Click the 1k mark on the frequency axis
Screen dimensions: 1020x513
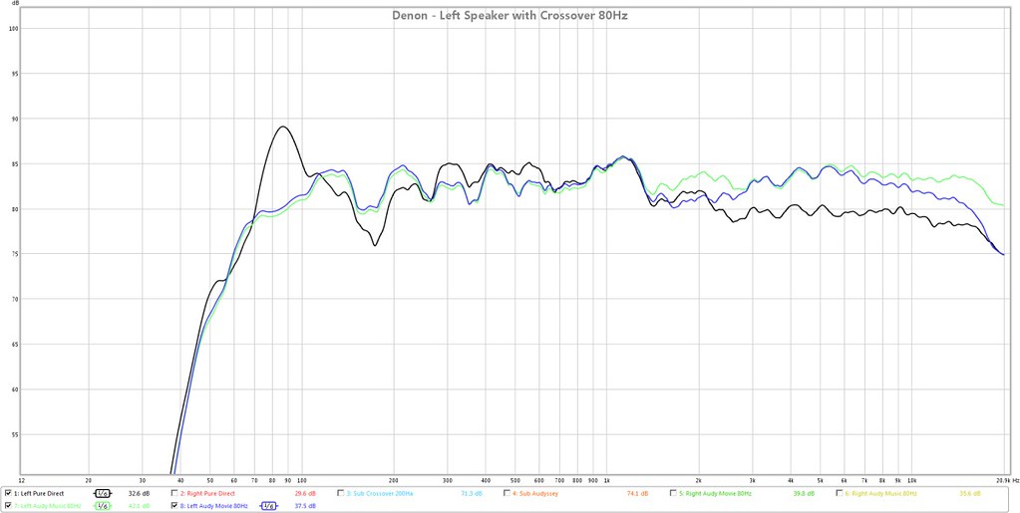(x=606, y=479)
